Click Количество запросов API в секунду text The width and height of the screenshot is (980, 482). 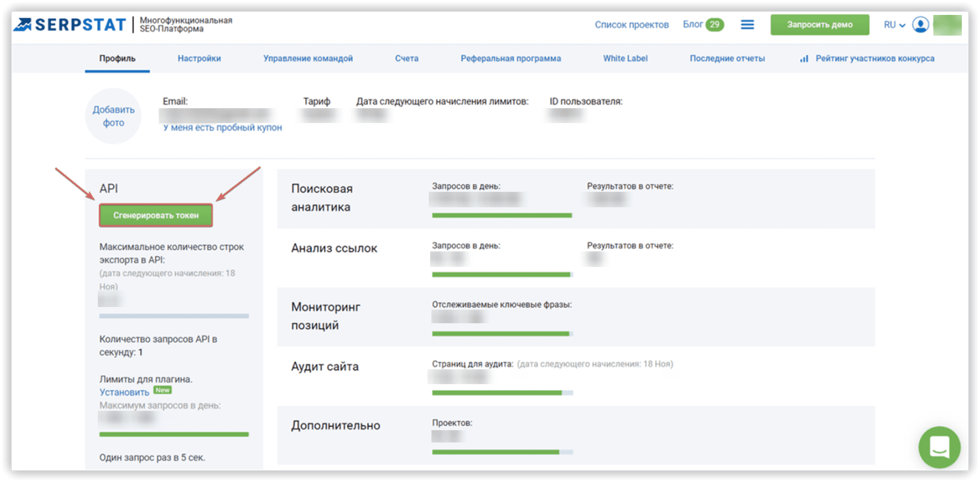pos(158,345)
